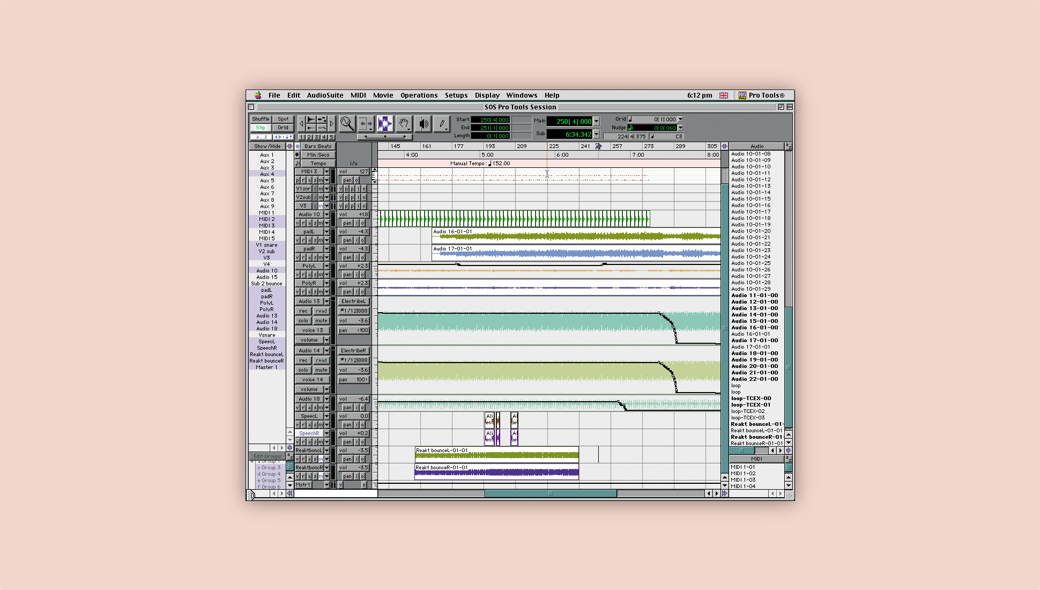Image resolution: width=1040 pixels, height=590 pixels.
Task: Click voice 13 selector
Action: pyautogui.click(x=313, y=330)
